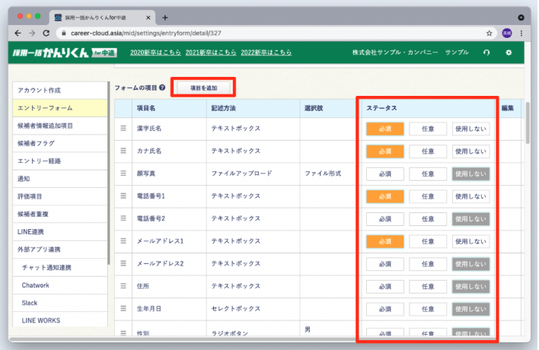Click the drag handle for 生年月日 row

coord(123,308)
